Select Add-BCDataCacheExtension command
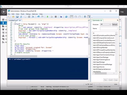Image resolution: width=127 pixels, height=95 pixels. (102, 69)
